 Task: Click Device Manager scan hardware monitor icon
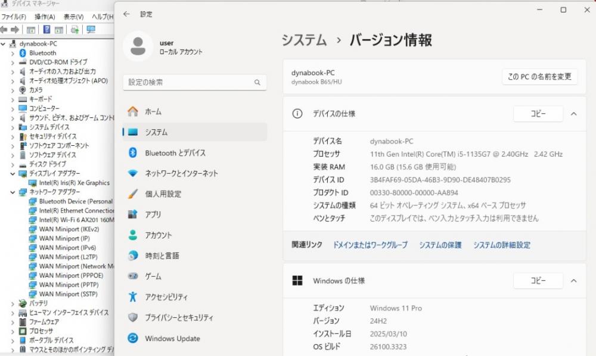[x=91, y=30]
